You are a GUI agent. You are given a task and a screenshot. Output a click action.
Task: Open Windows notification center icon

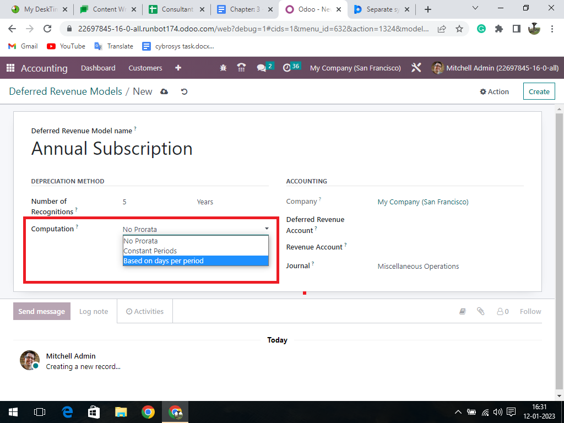[x=511, y=412]
